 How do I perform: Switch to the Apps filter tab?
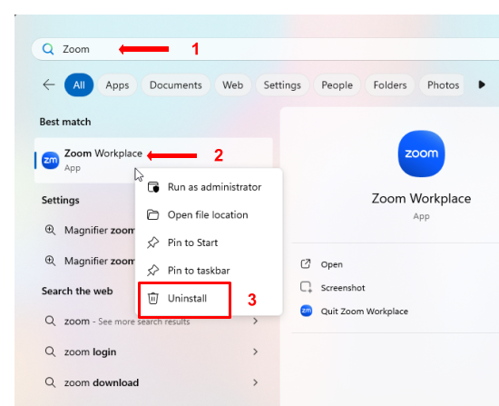tap(117, 85)
